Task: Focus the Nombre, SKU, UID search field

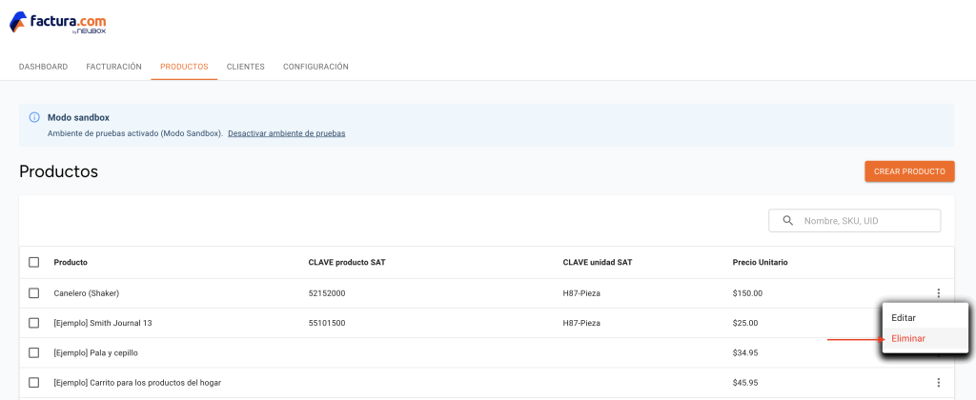Action: click(x=855, y=220)
